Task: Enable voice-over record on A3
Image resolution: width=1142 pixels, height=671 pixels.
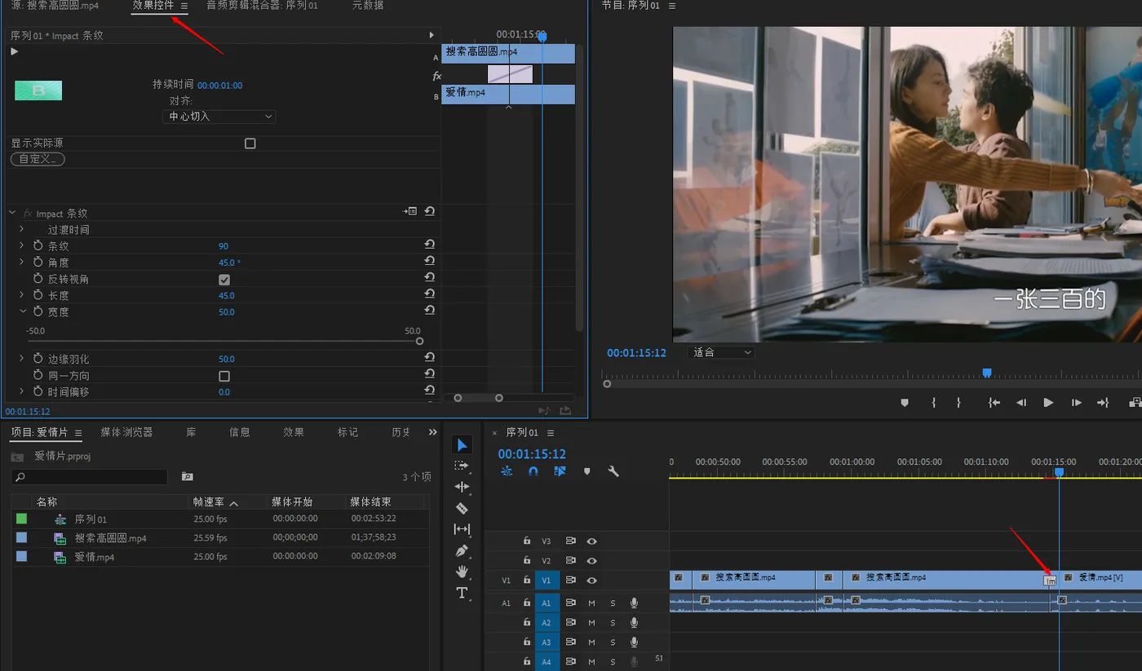Action: coord(634,642)
